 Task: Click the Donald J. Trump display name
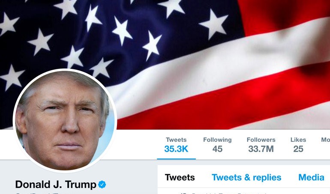[x=56, y=185]
